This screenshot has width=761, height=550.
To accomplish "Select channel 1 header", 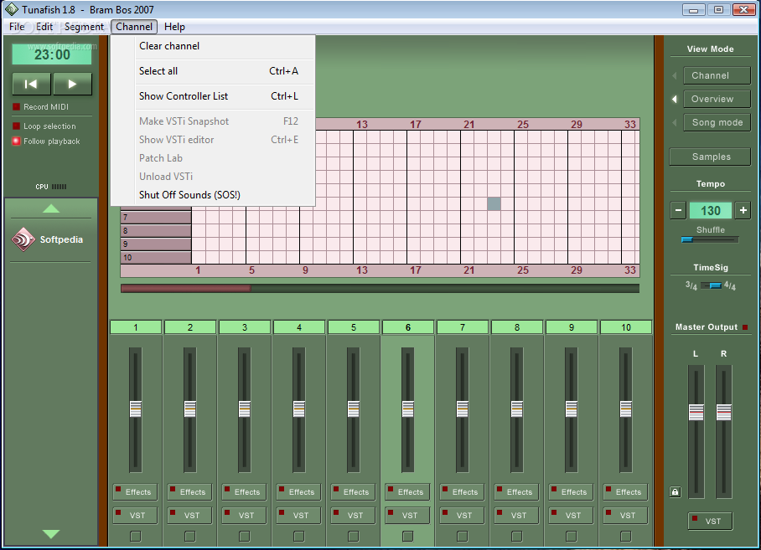I will [136, 327].
